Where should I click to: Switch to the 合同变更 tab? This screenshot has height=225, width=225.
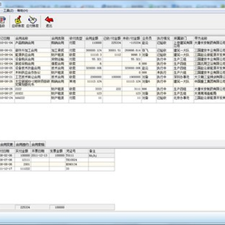(7, 144)
